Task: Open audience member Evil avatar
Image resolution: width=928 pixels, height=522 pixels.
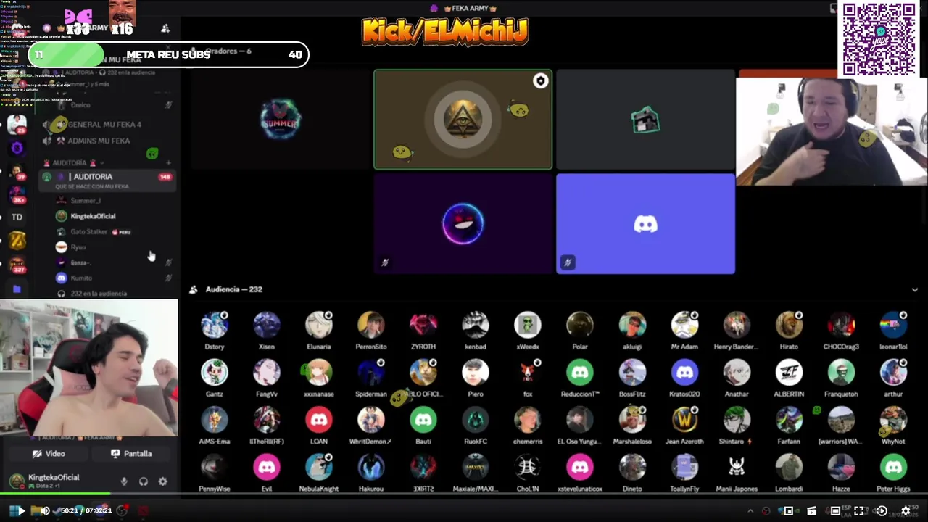Action: pos(267,468)
